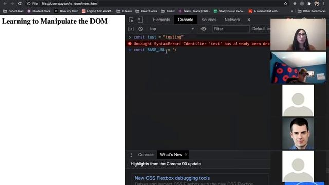
Task: Show the console sidebar icon
Action: pos(131,29)
